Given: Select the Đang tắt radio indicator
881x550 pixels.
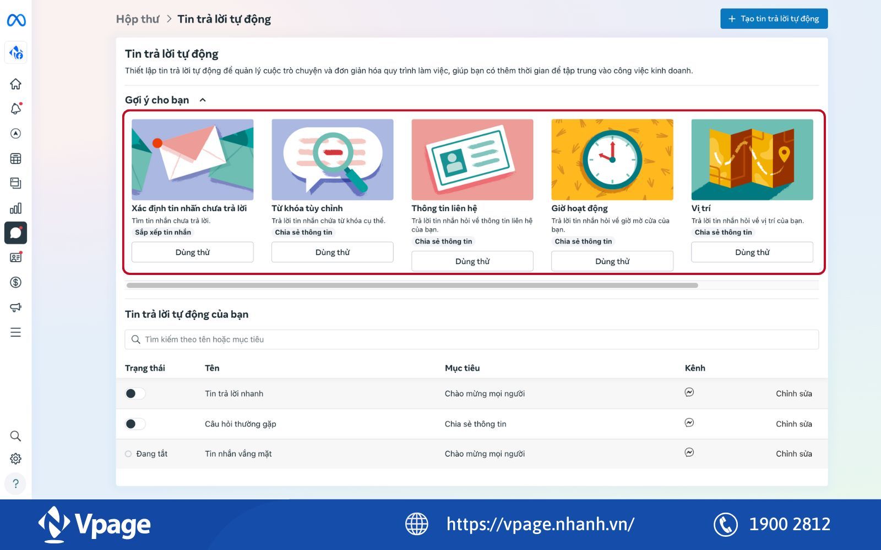Looking at the screenshot, I should (x=128, y=454).
